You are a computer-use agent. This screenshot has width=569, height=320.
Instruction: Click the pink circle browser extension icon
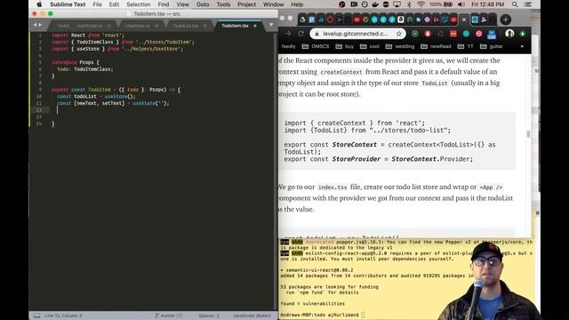pyautogui.click(x=479, y=34)
